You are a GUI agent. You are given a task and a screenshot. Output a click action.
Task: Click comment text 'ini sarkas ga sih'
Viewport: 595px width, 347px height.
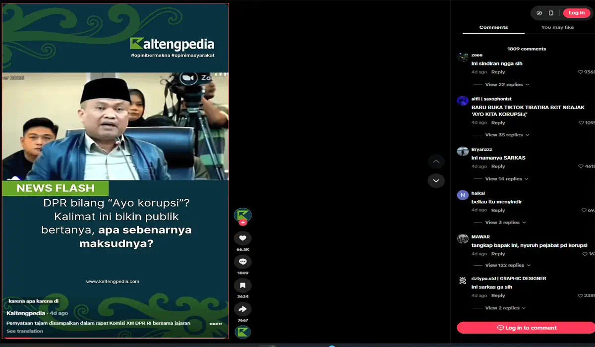coord(492,287)
